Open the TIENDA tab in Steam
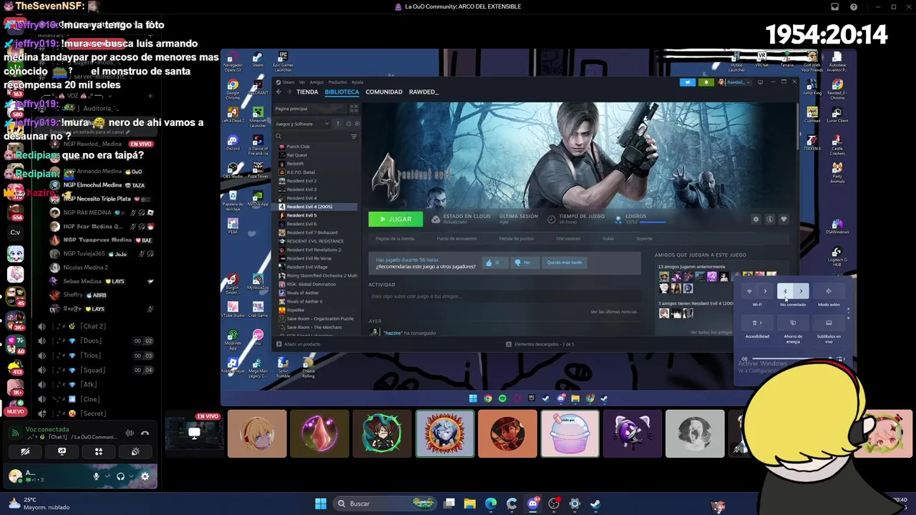 pyautogui.click(x=307, y=92)
